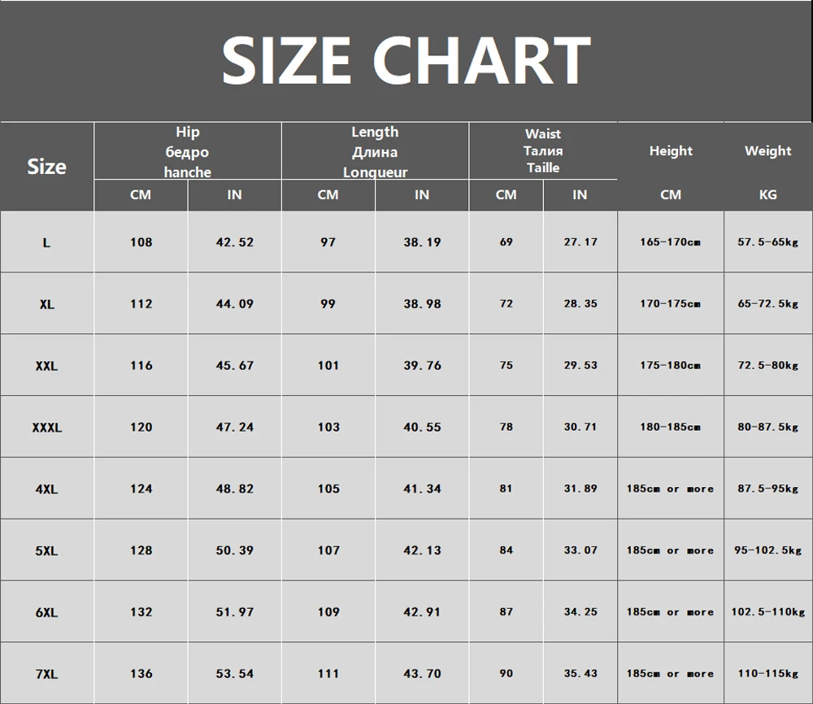This screenshot has width=813, height=704.
Task: Select length value 39.76 inches
Action: [422, 366]
